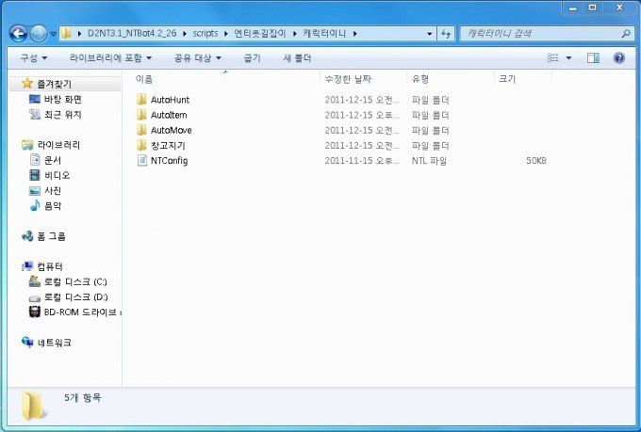
Task: Select the NTConfig file
Action: coord(169,161)
